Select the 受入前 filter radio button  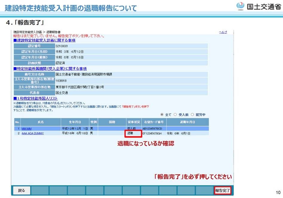[176, 114]
